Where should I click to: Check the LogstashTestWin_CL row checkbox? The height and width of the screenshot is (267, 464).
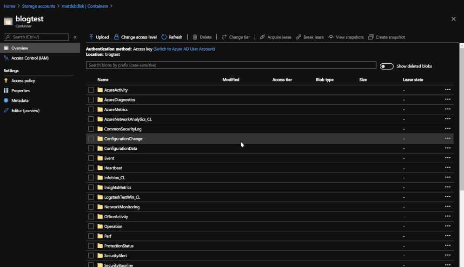[91, 197]
